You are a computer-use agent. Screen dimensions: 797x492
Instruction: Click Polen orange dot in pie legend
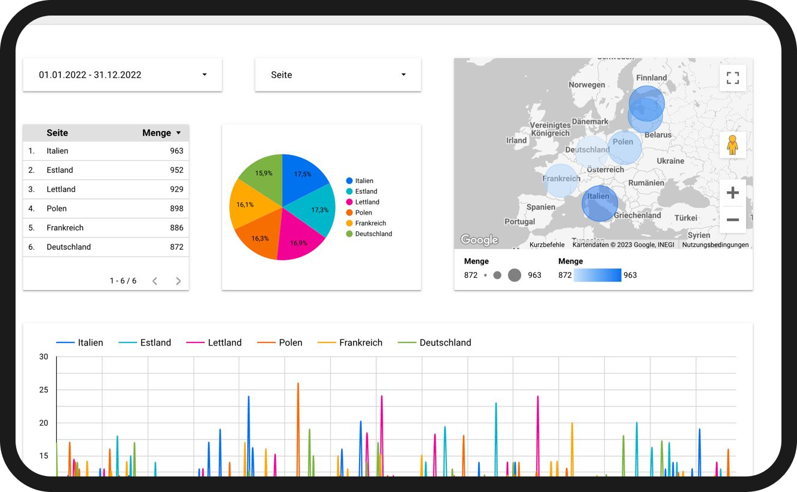pos(349,213)
